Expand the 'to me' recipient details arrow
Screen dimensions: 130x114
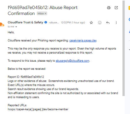[x=16, y=27]
